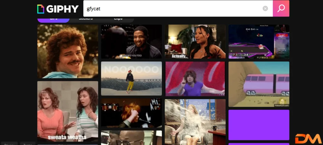Open the "NOOOOOO" yellow pants GIF
This screenshot has height=145, width=323.
click(x=131, y=78)
